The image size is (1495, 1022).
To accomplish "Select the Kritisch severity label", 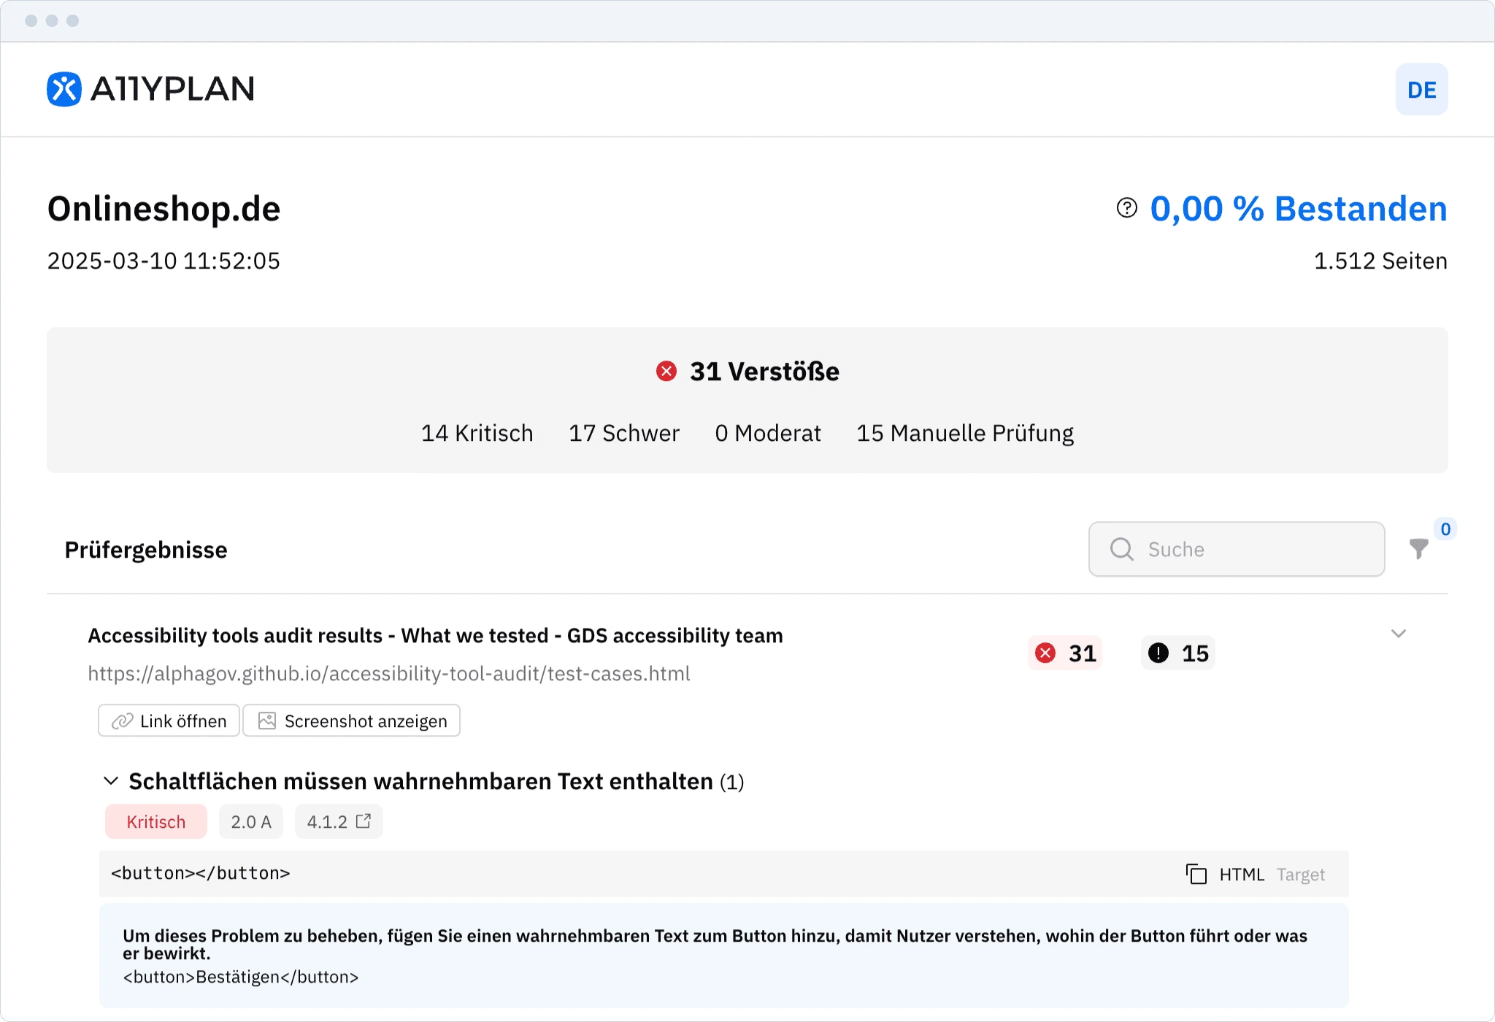I will (x=155, y=821).
